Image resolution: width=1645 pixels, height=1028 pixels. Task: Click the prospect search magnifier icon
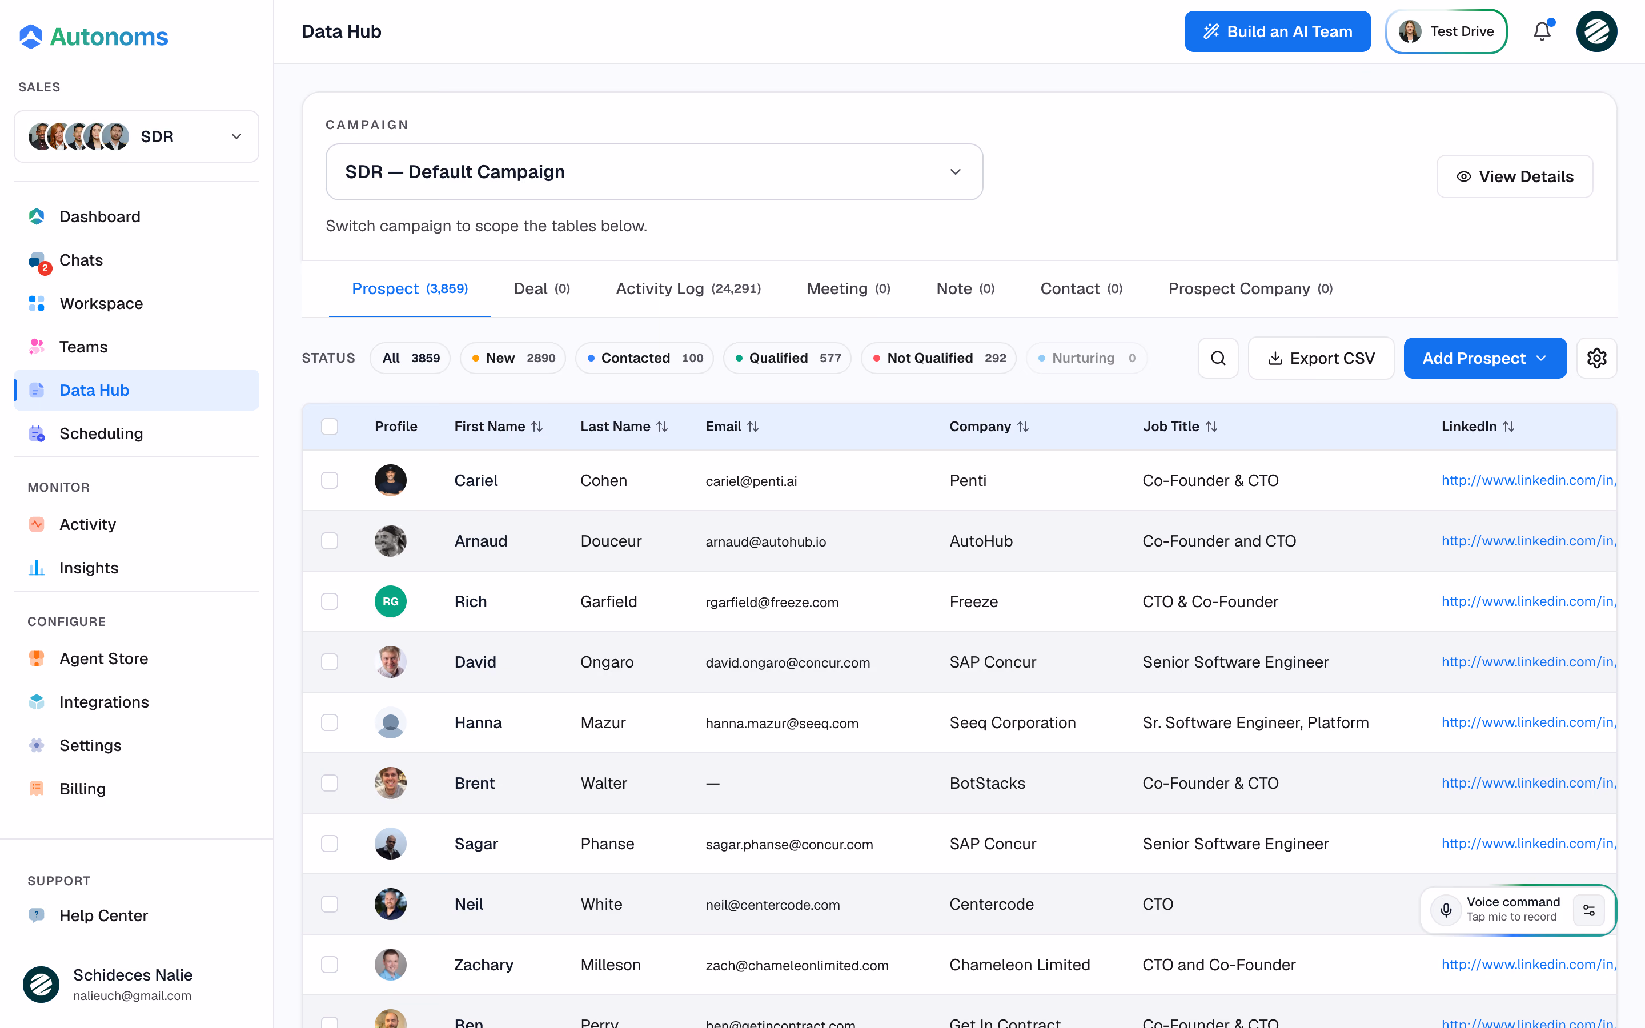[x=1218, y=358]
